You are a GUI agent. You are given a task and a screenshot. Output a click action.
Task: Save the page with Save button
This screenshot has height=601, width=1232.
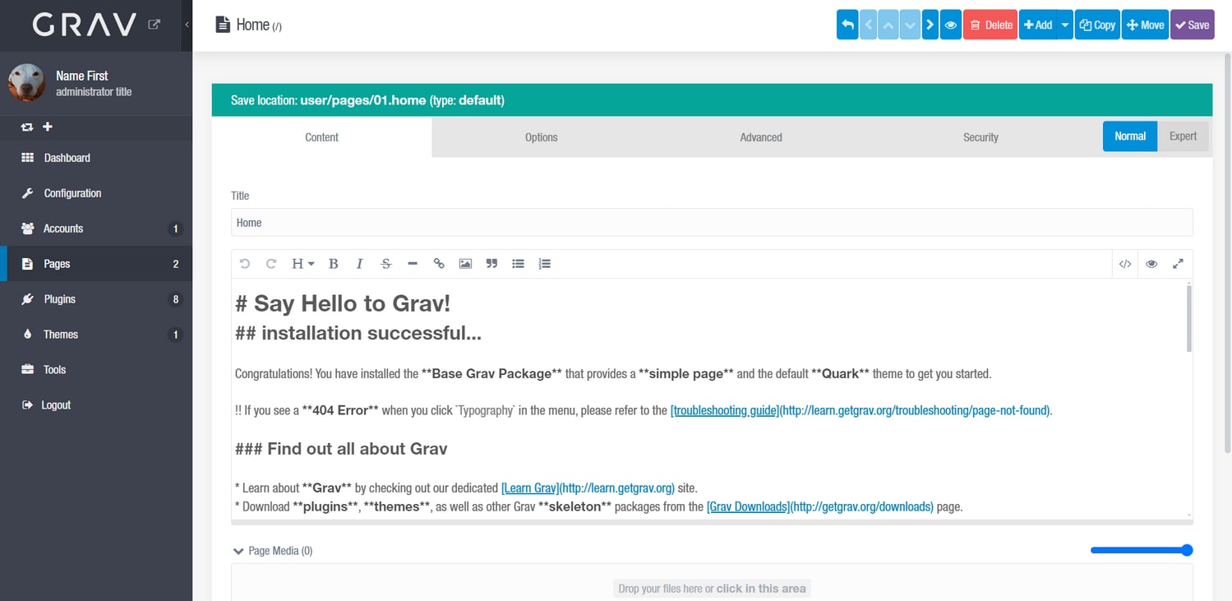pyautogui.click(x=1193, y=25)
